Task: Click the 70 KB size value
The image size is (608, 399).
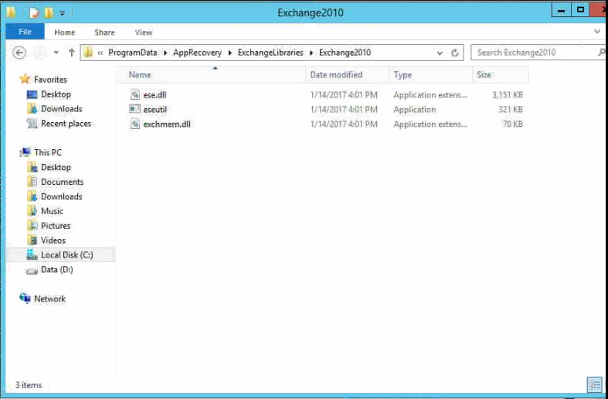Action: 513,124
